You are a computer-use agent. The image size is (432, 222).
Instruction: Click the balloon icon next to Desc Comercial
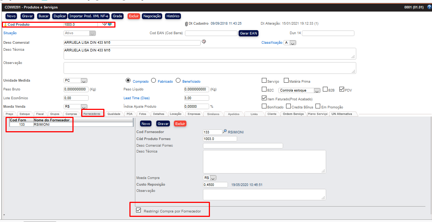[x=204, y=42]
